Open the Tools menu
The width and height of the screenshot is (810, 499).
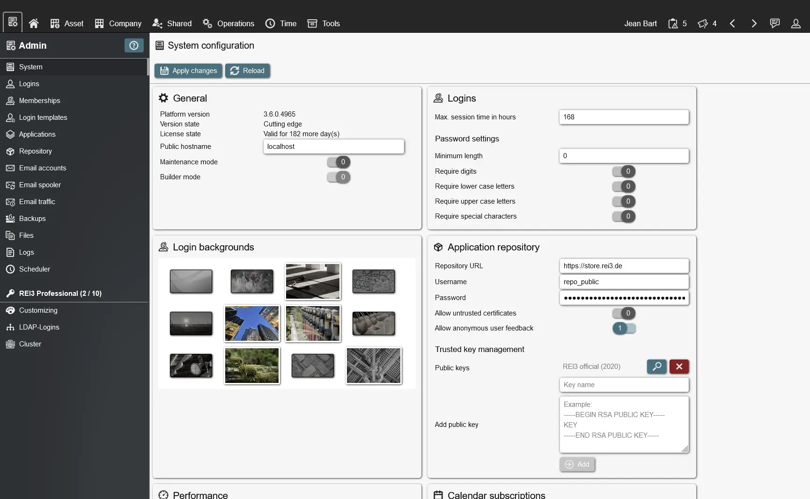tap(323, 23)
